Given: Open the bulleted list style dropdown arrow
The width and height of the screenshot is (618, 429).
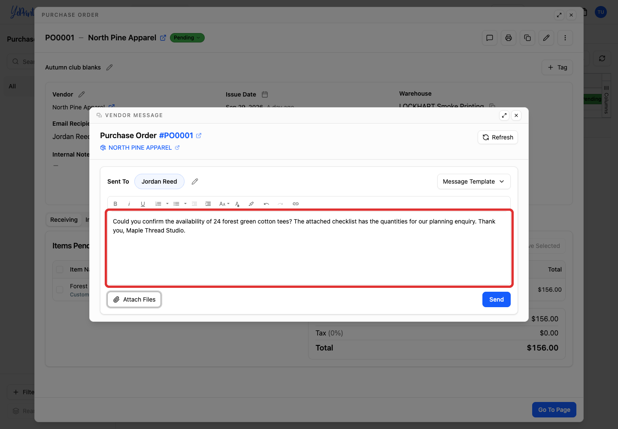Looking at the screenshot, I should tap(185, 204).
